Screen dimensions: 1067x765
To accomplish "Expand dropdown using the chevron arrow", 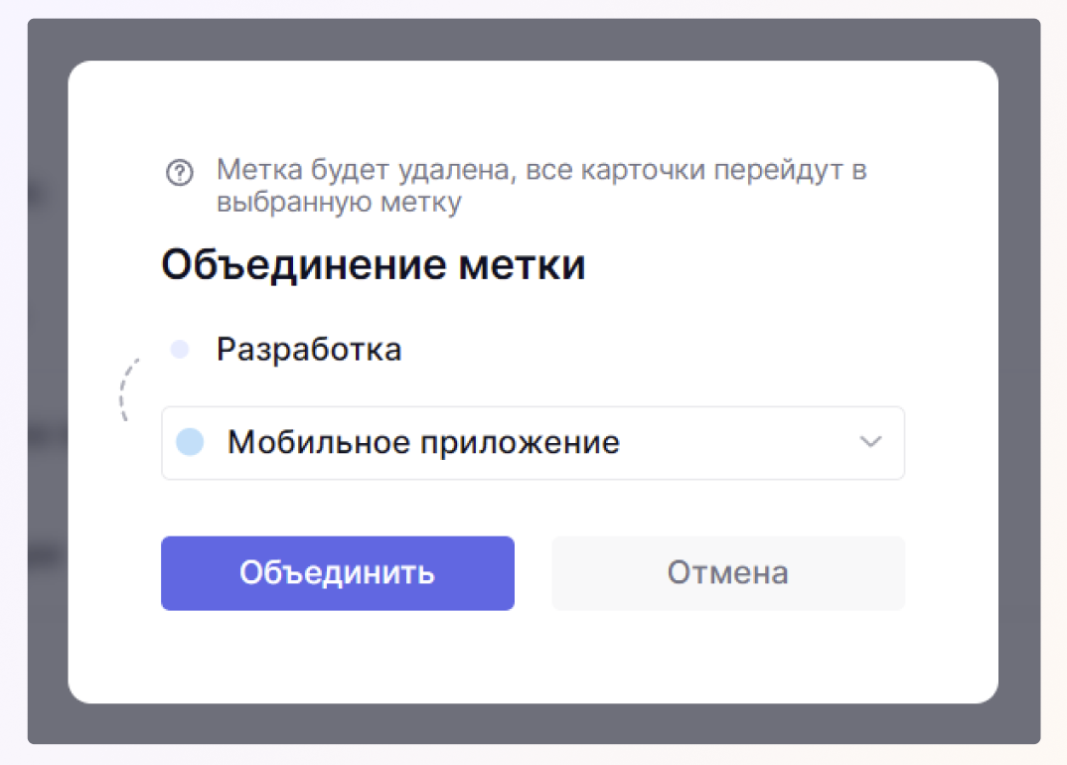I will coord(870,442).
